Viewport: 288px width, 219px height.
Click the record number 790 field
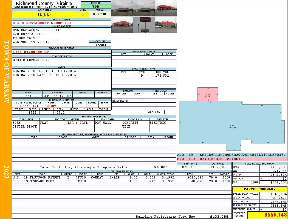(96, 6)
